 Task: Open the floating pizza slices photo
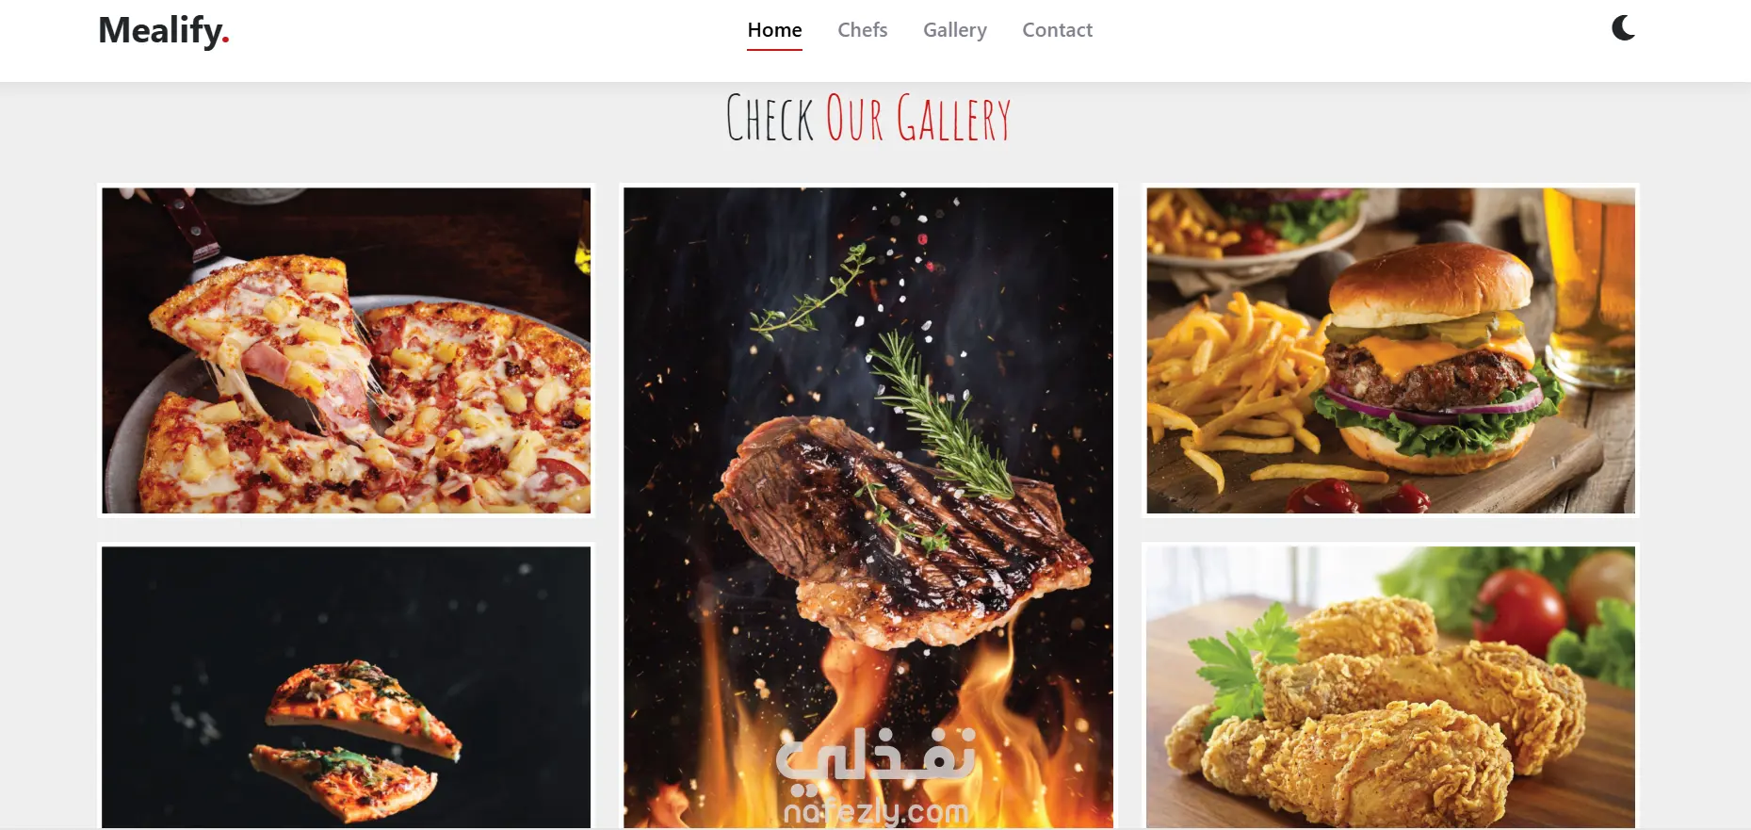click(x=347, y=688)
